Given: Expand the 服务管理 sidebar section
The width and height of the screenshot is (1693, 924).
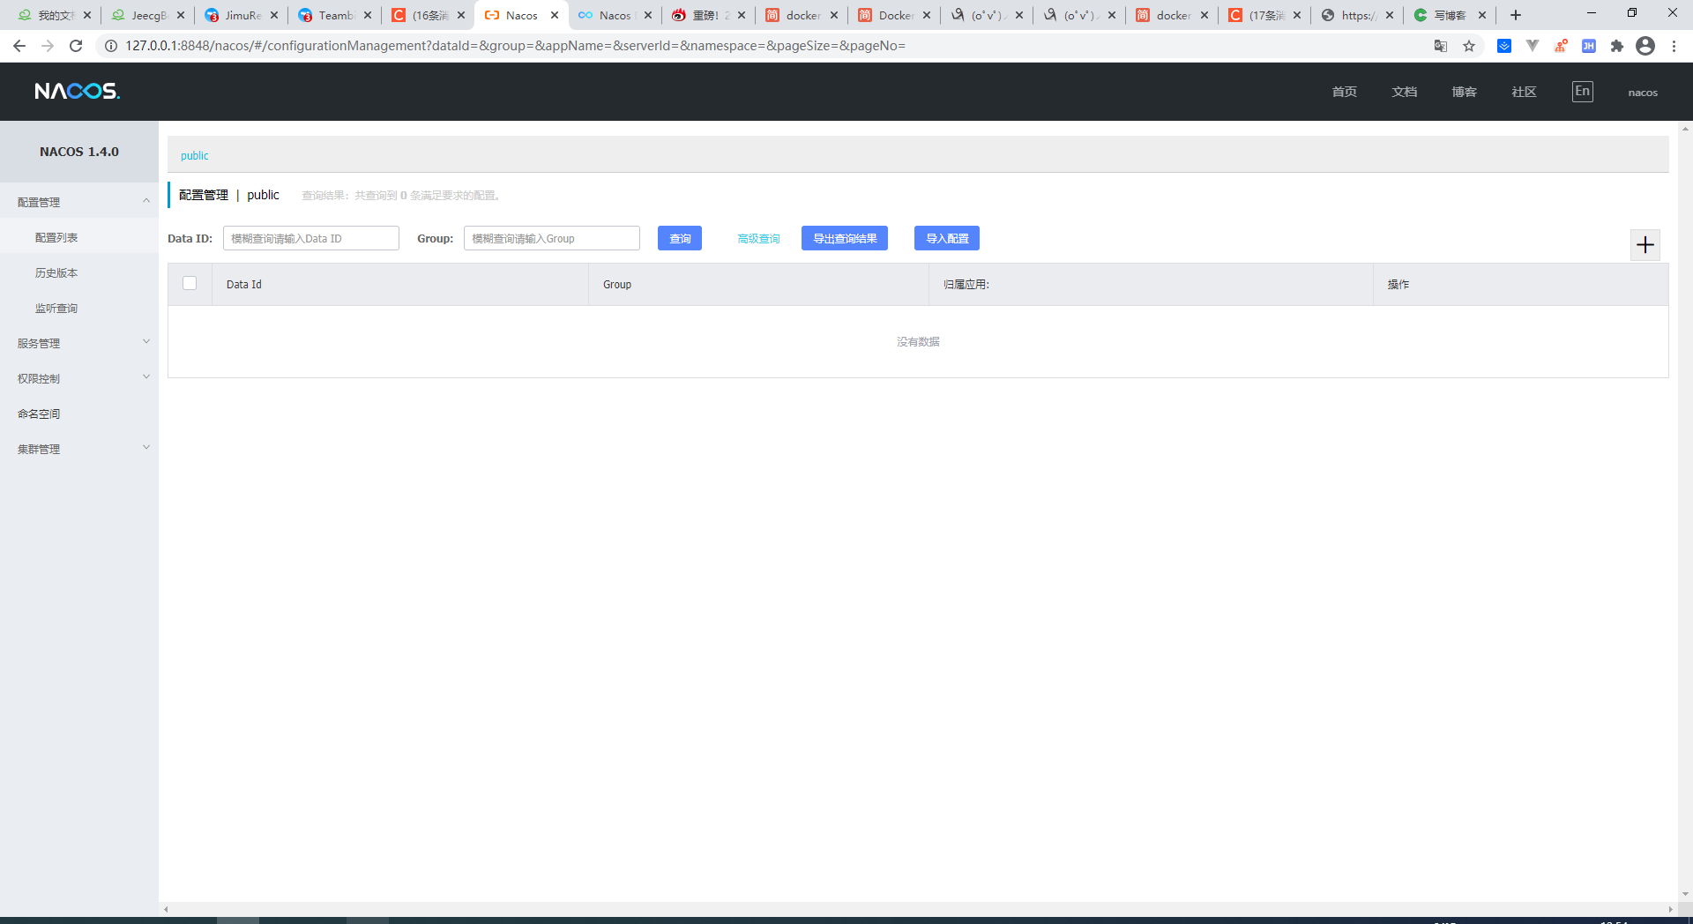Looking at the screenshot, I should (79, 343).
